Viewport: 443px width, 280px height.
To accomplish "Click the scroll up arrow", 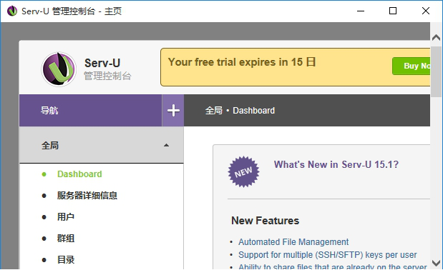I will pos(437,38).
